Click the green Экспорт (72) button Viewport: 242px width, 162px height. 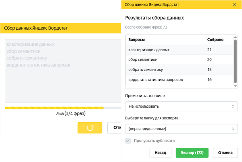192,153
